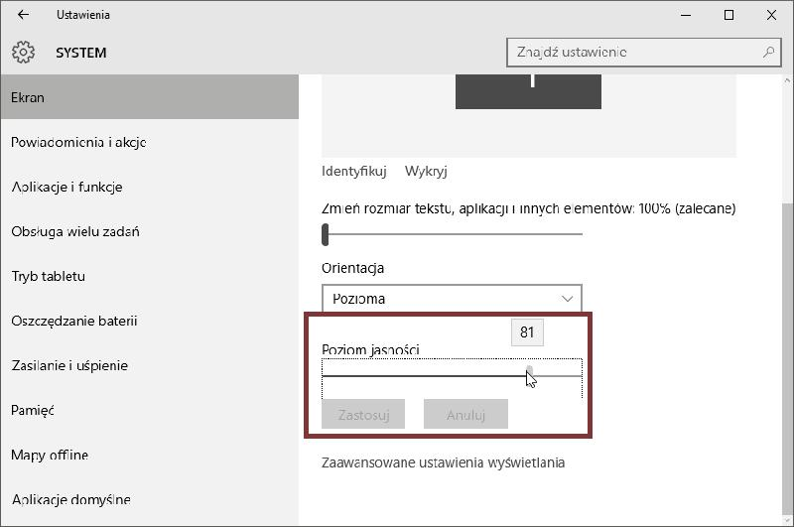Close the Ustawienia window

coord(771,15)
